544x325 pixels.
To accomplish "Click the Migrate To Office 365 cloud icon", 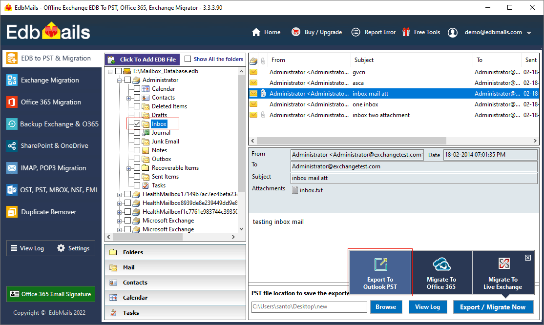I will pyautogui.click(x=441, y=264).
